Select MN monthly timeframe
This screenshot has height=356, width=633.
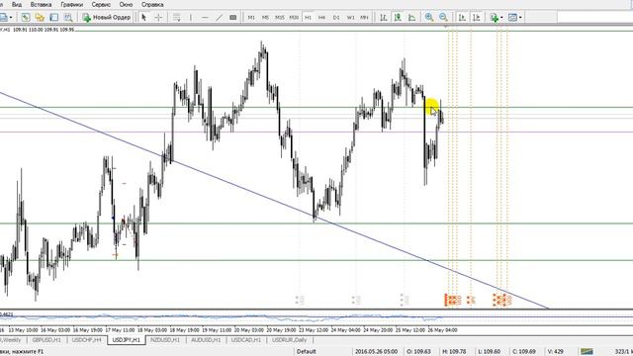pos(364,18)
